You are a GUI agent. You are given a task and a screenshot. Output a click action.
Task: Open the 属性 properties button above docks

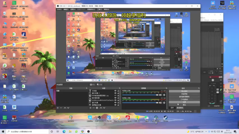[92, 85]
